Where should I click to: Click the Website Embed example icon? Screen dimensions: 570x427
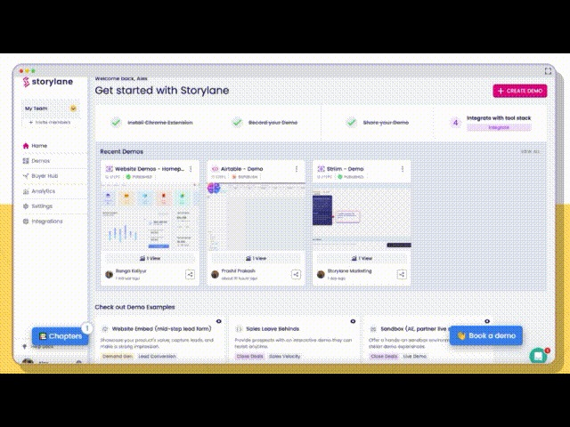click(x=105, y=329)
